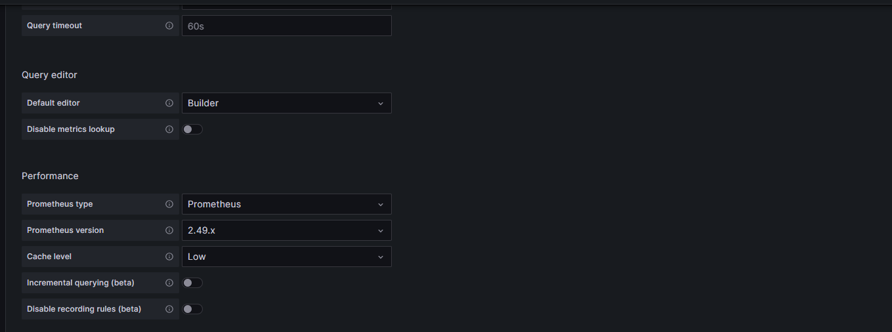Turn on Disable recording rules (beta)

[192, 309]
